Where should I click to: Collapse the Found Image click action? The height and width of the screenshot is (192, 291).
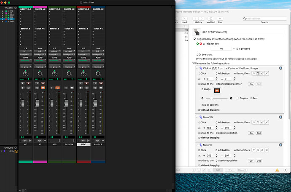tap(197, 68)
